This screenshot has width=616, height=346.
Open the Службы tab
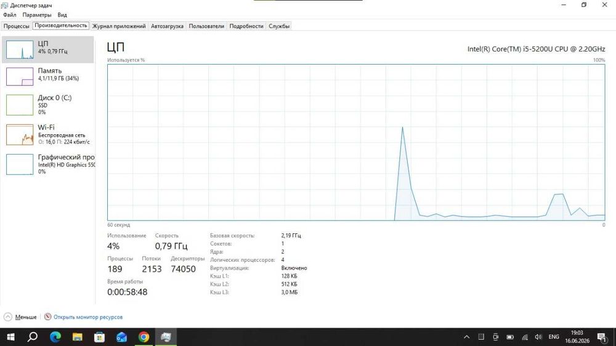click(x=279, y=26)
